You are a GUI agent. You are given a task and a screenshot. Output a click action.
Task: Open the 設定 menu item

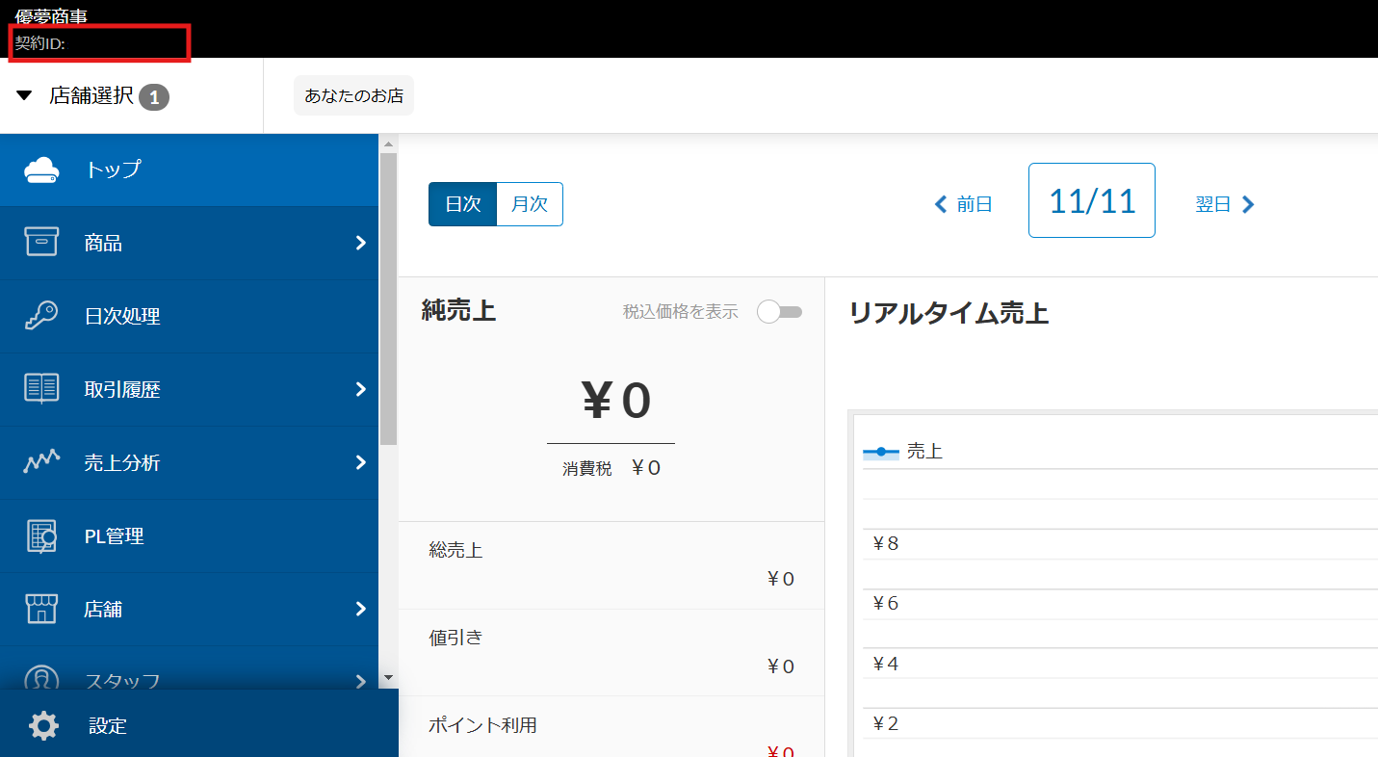coord(199,725)
